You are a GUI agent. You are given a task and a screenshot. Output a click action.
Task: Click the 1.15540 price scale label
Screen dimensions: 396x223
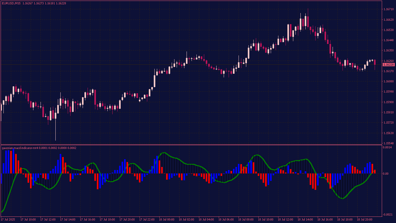click(x=389, y=143)
